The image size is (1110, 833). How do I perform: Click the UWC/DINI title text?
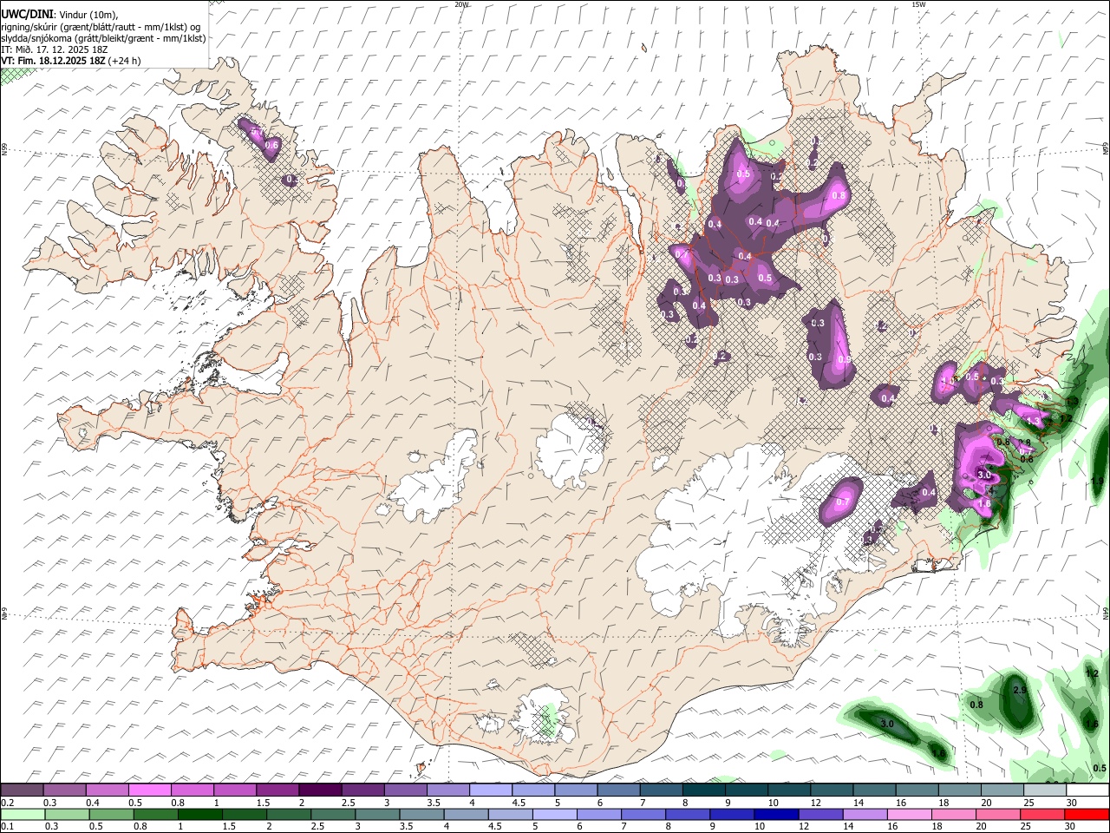click(26, 13)
